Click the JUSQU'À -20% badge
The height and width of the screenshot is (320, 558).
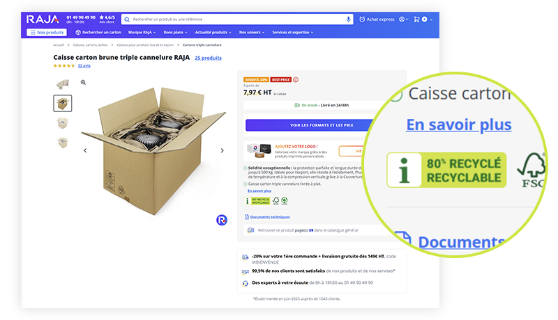pyautogui.click(x=256, y=80)
